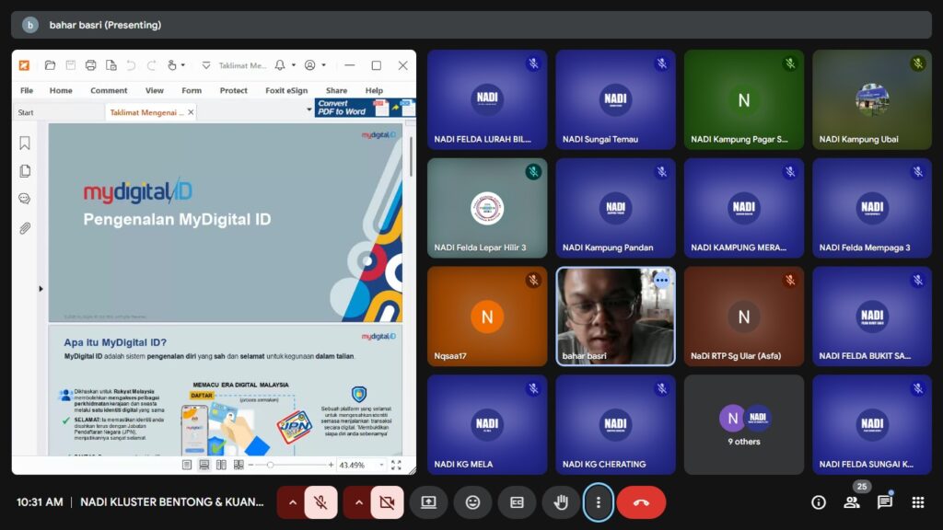
Task: Print the document from Foxit's toolbar
Action: click(x=91, y=65)
